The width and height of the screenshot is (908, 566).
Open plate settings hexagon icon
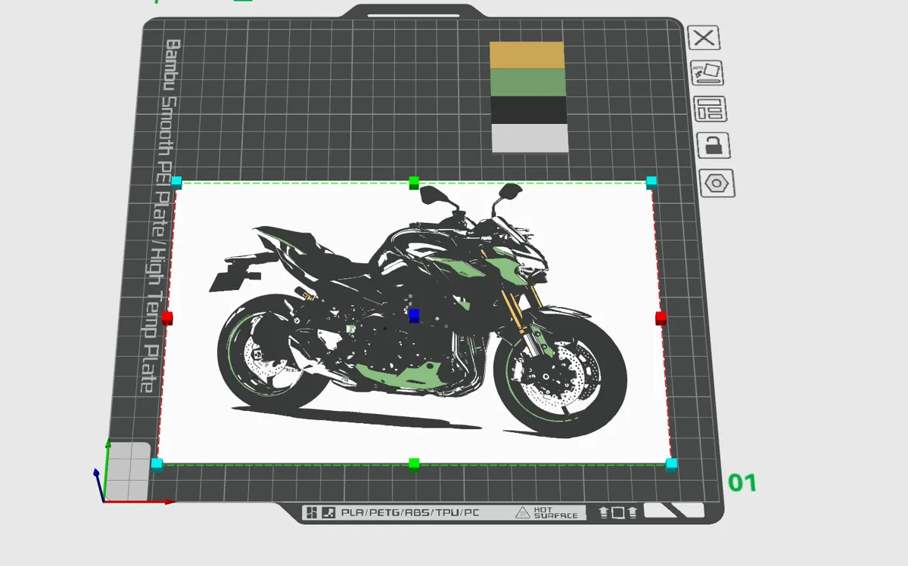(x=717, y=183)
